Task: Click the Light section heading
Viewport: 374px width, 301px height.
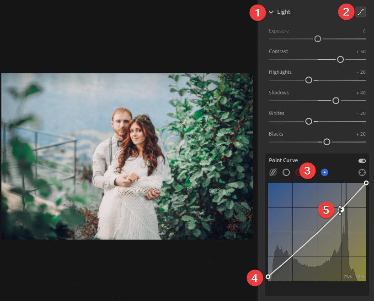Action: [x=283, y=12]
